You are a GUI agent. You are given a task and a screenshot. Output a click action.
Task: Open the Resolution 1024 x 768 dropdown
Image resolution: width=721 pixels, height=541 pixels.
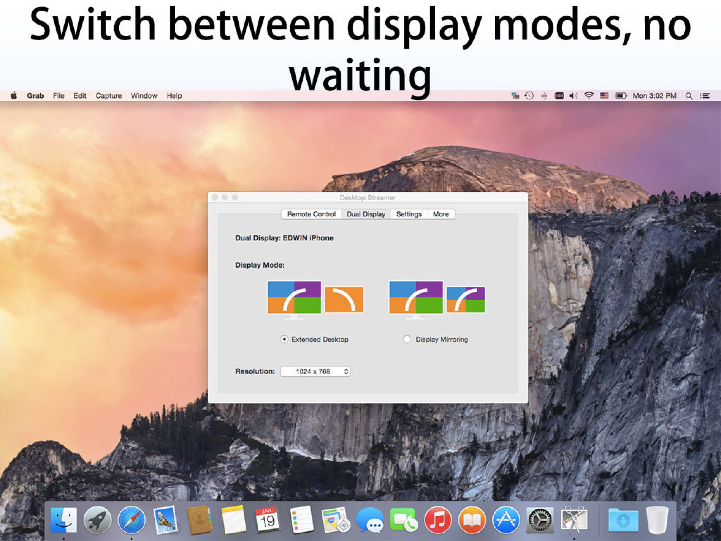315,371
